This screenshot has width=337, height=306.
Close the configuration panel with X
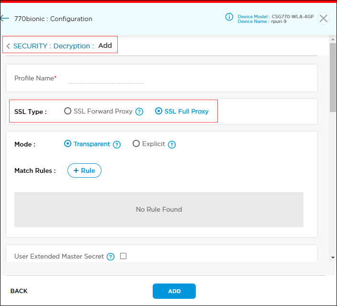(x=324, y=19)
